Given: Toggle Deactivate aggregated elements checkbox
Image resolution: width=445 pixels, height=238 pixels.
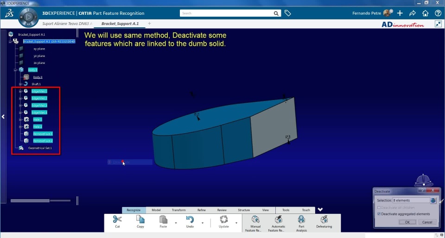Looking at the screenshot, I should [379, 214].
